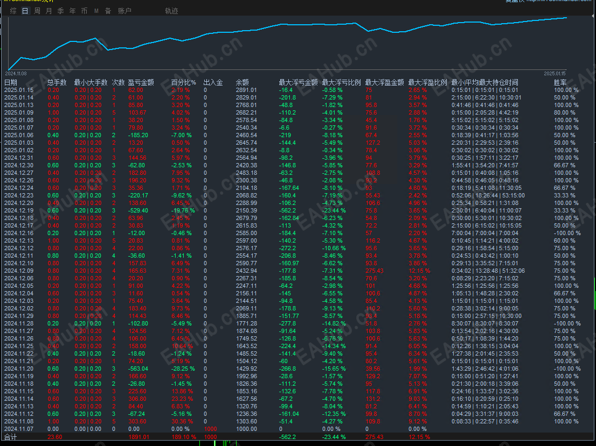
Task: Collapse panel using the small triangle at right edge
Action: click(592, 16)
